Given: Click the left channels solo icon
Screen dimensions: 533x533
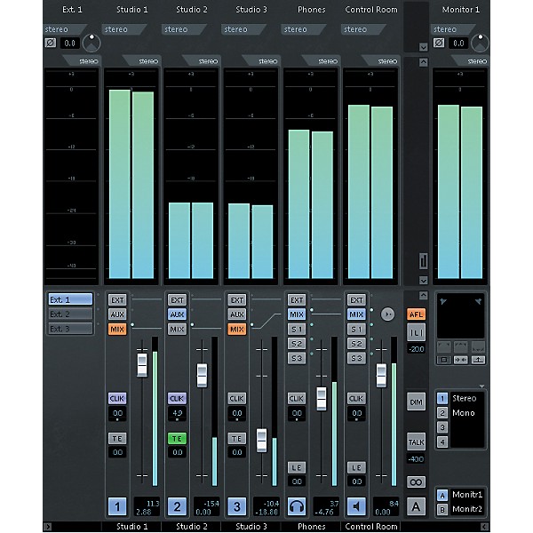Looking at the screenshot, I should [x=444, y=346].
